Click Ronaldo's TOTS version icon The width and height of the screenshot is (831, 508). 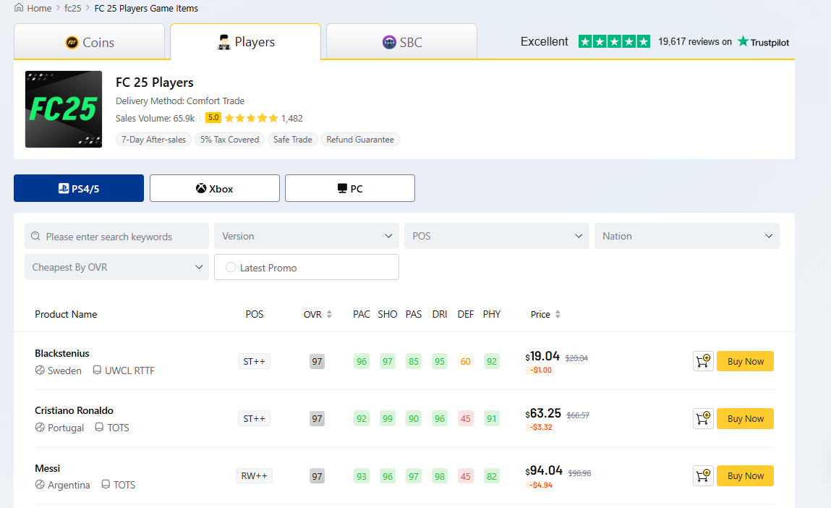coord(99,427)
